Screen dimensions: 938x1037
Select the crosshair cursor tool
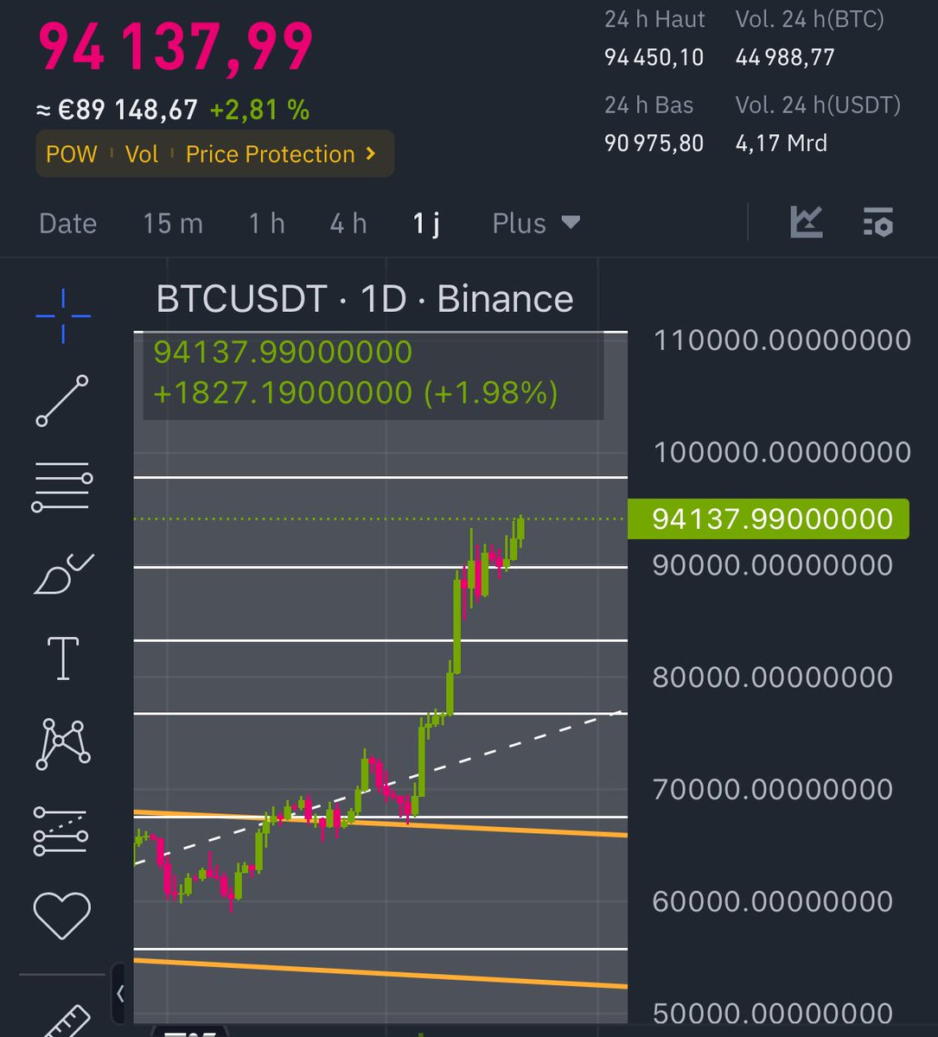(62, 316)
